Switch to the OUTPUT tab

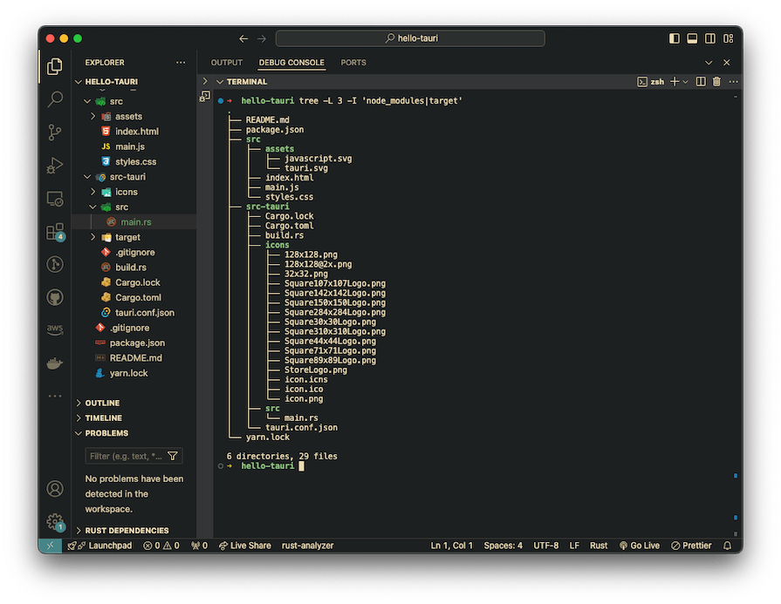point(226,63)
